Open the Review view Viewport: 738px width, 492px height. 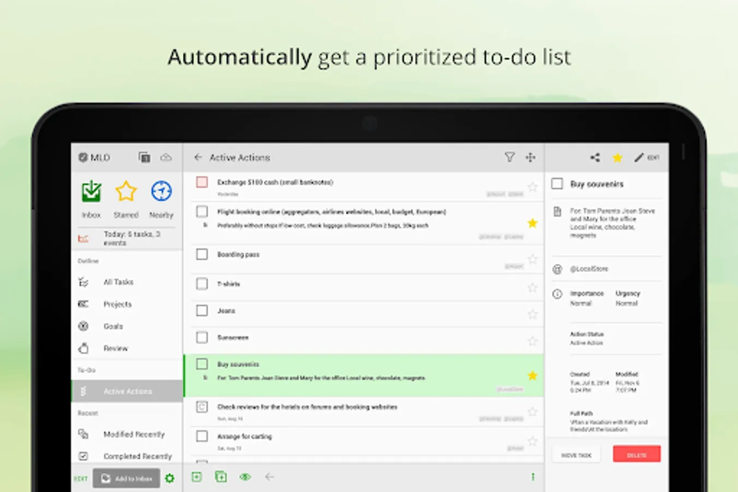pyautogui.click(x=127, y=348)
